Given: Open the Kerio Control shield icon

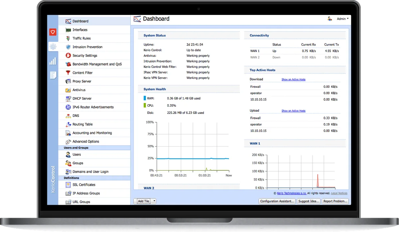Looking at the screenshot, I should (53, 32).
